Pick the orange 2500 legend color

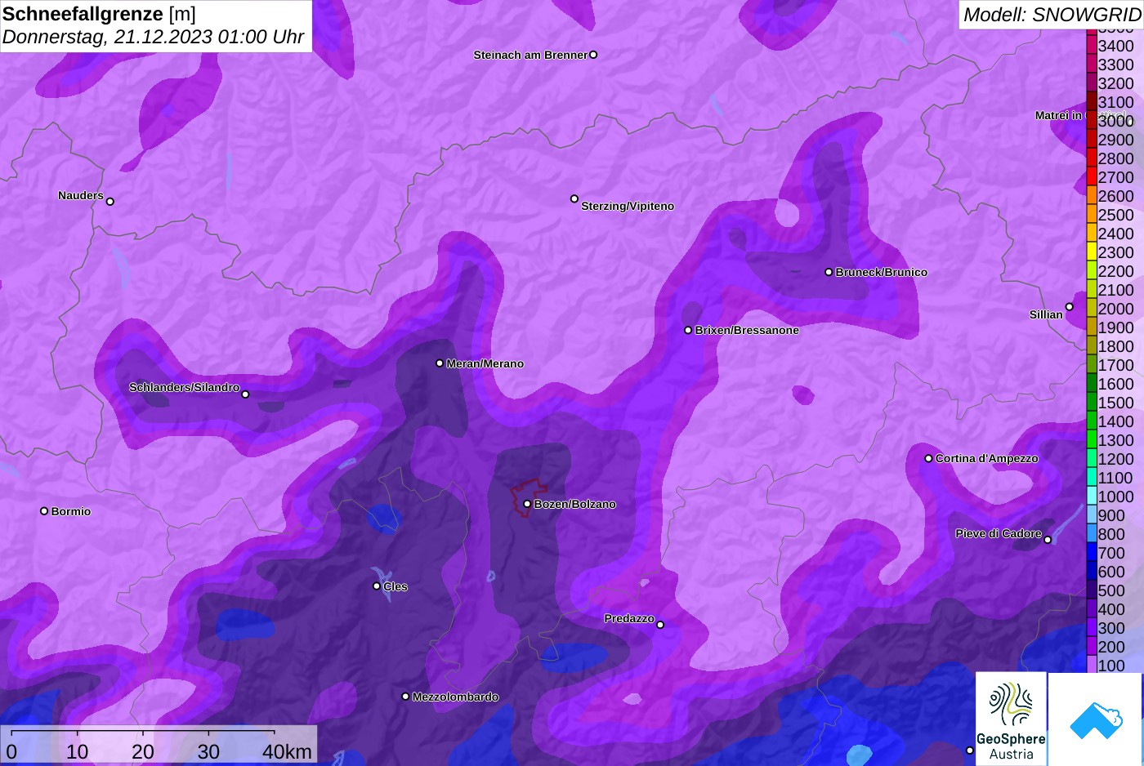click(x=1092, y=214)
